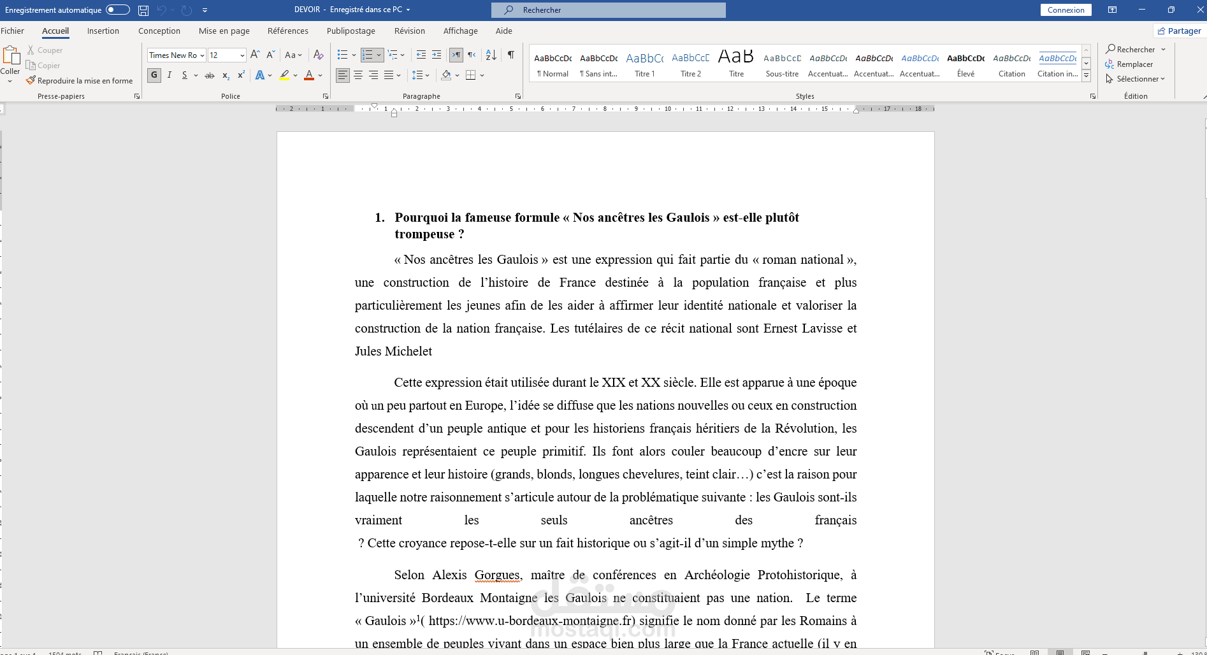The height and width of the screenshot is (655, 1207).
Task: Click Reproduire la mise en forme
Action: tap(80, 81)
